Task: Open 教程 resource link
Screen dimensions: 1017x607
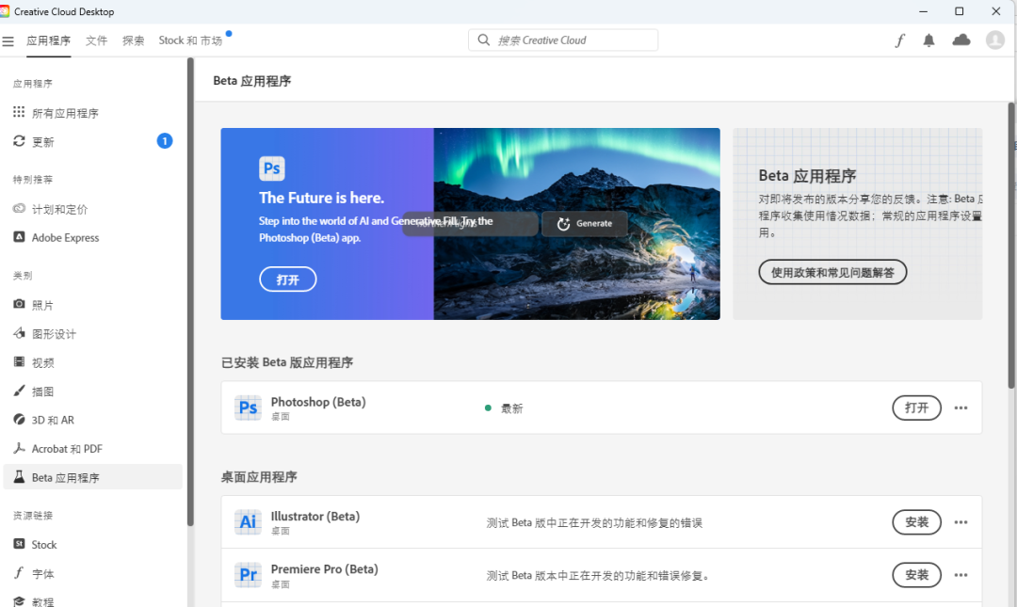Action: [92, 601]
